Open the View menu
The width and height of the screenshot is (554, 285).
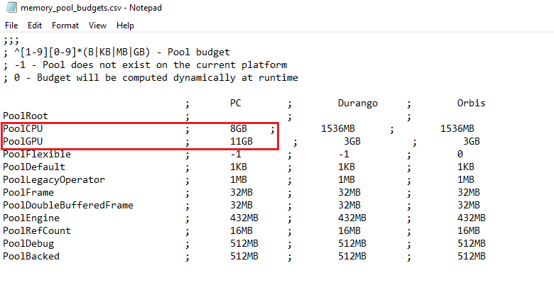[x=97, y=26]
